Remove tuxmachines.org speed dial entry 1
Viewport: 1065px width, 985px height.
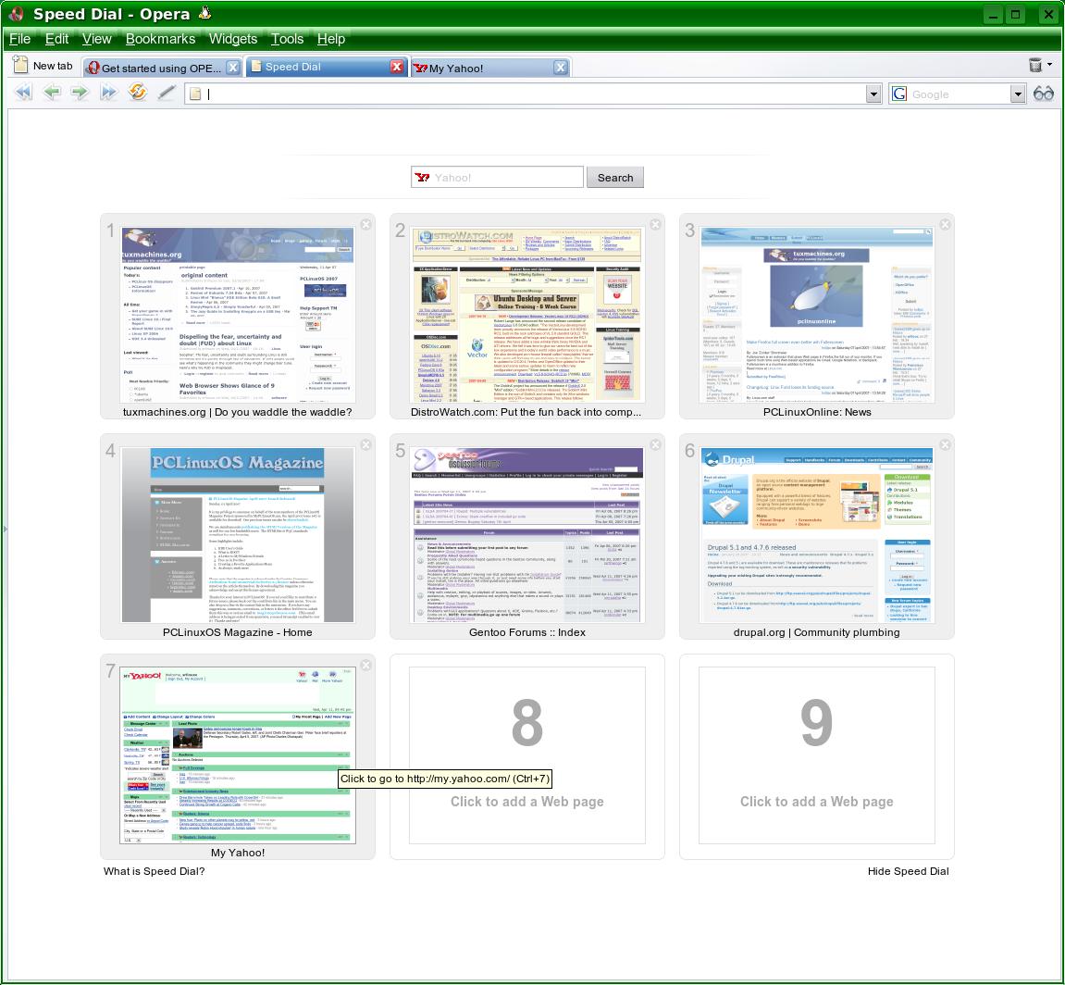(366, 224)
